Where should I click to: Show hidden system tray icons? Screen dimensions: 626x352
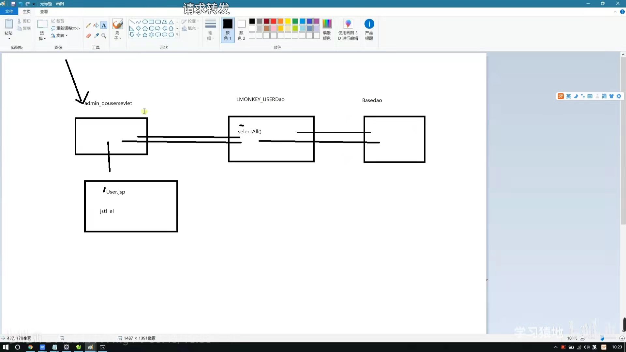click(x=555, y=347)
